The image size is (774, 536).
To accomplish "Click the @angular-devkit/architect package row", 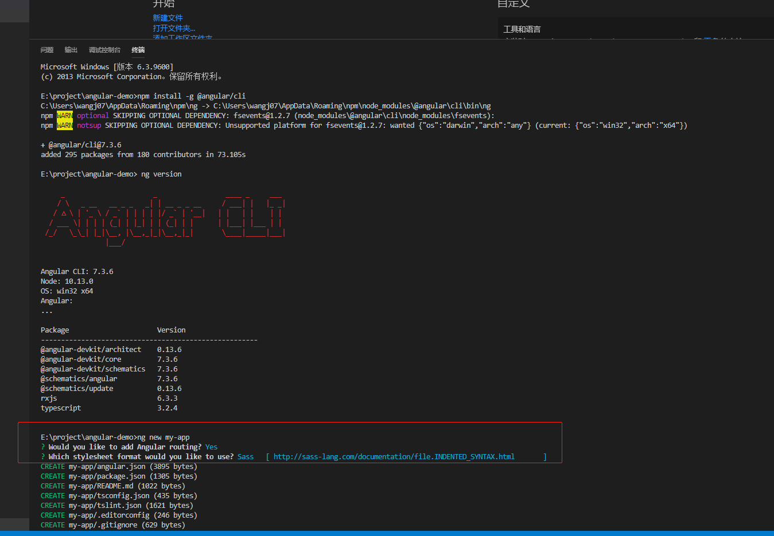I will click(x=111, y=350).
